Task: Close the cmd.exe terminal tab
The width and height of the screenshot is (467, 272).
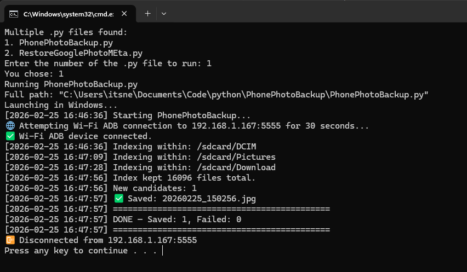Action: [x=127, y=14]
